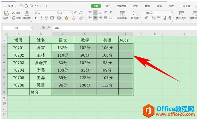Open the 审阅 ribbon tab
Viewport: 197px width, 120px height.
coord(160,6)
